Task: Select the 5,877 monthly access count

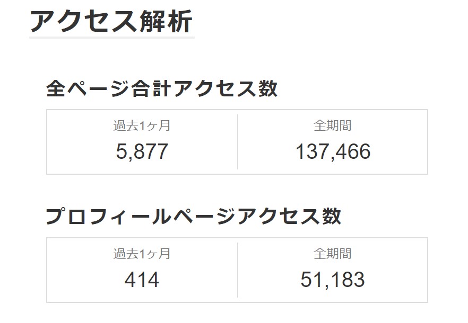Action: point(142,151)
